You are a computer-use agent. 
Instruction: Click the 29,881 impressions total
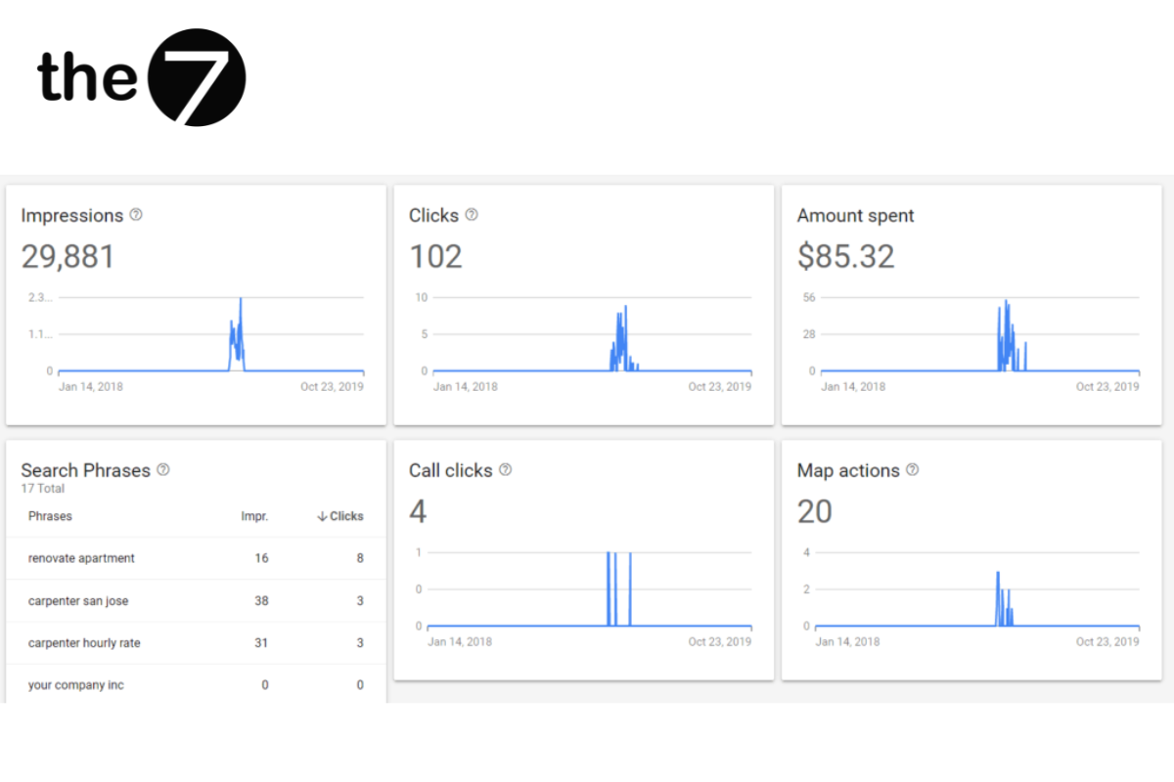click(x=68, y=256)
